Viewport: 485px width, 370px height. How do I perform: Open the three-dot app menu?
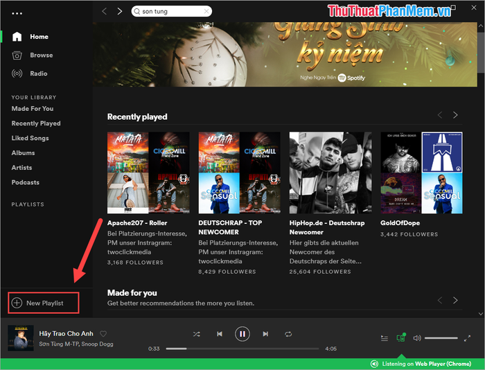pos(17,13)
